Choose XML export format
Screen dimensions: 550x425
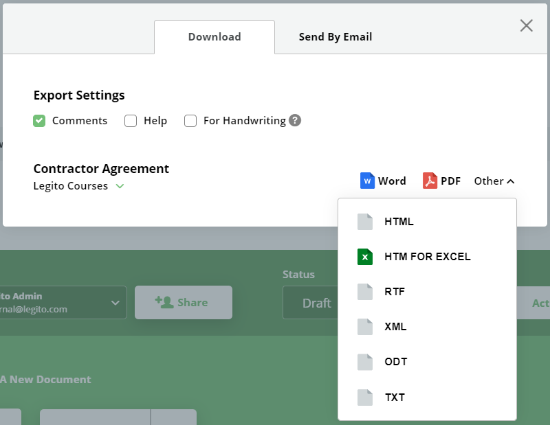[x=427, y=327]
